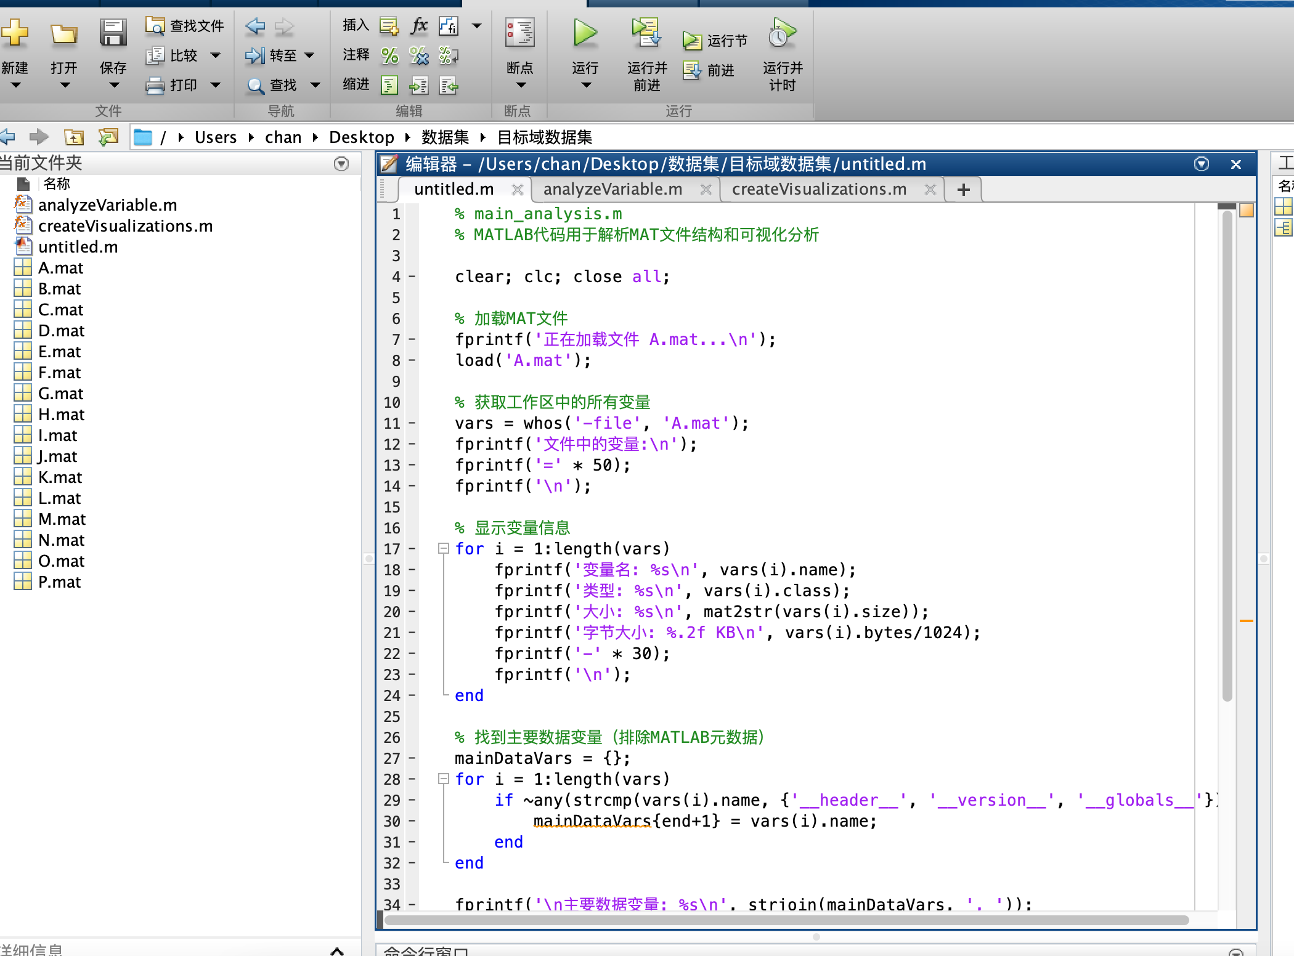Click the orange code analyzer indicator
The image size is (1294, 956).
point(1247,211)
